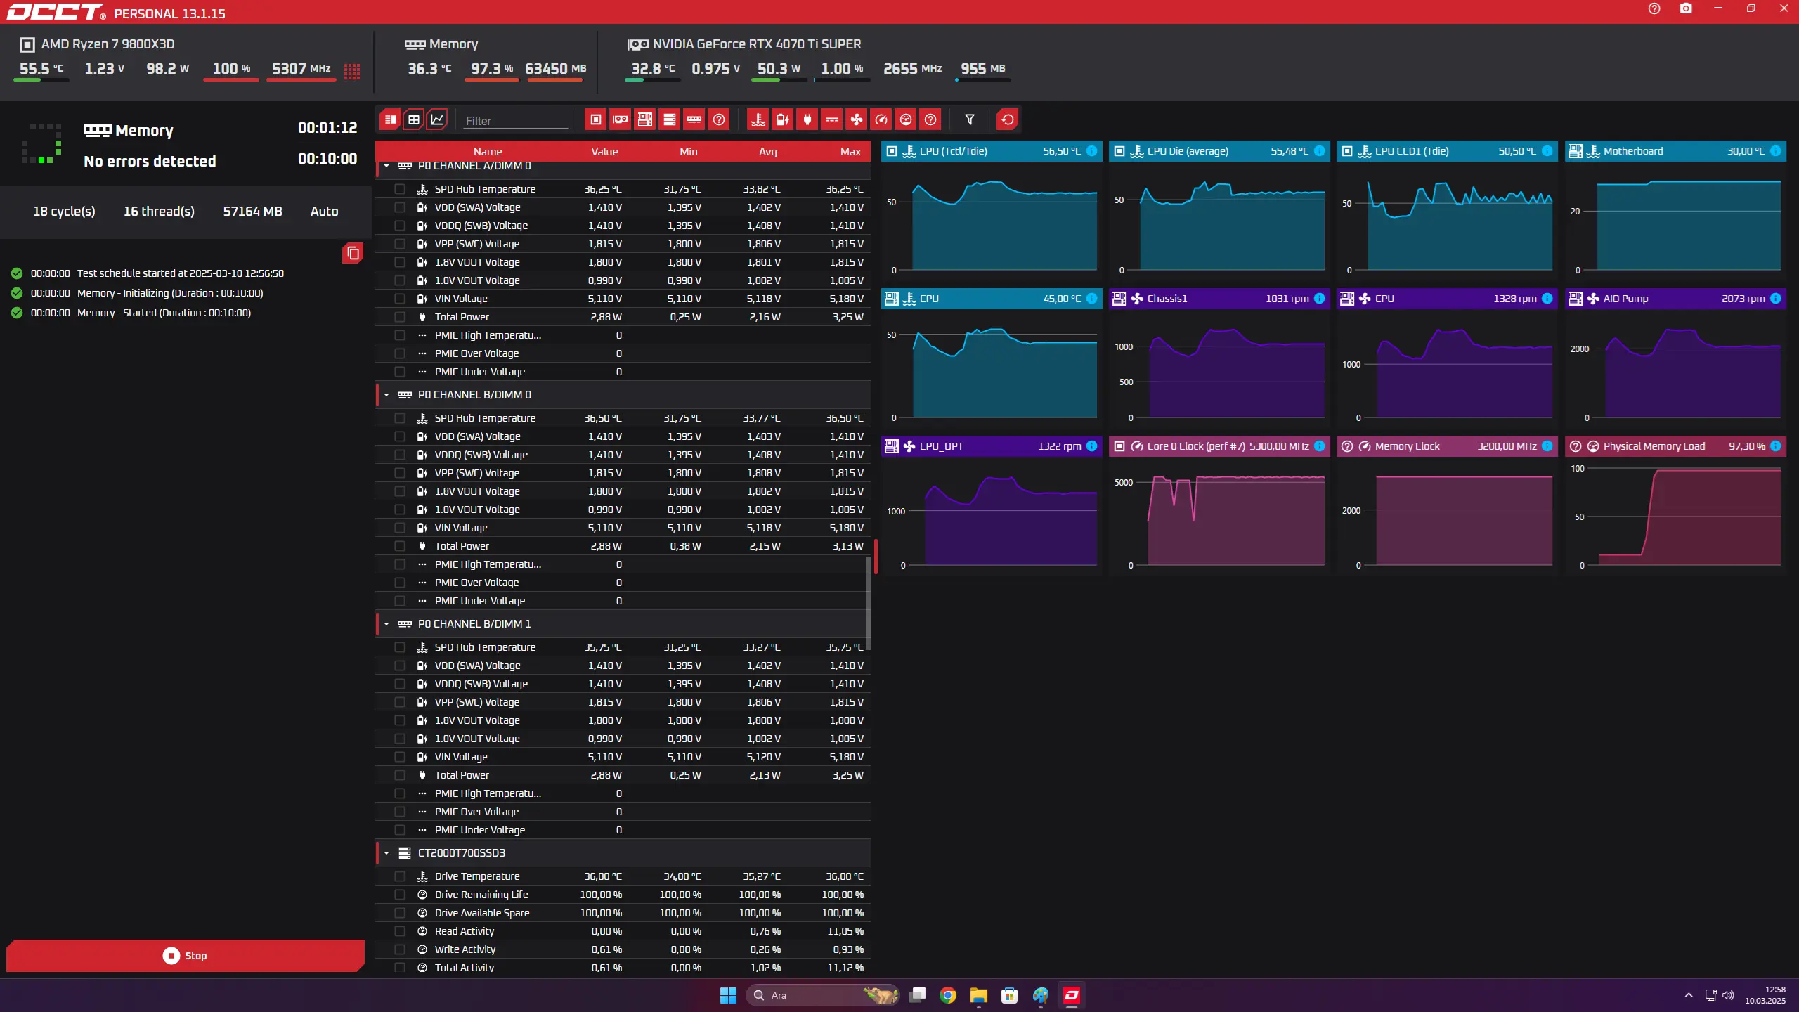The image size is (1799, 1012).
Task: Toggle the GPU sensor filter icon
Action: [621, 119]
